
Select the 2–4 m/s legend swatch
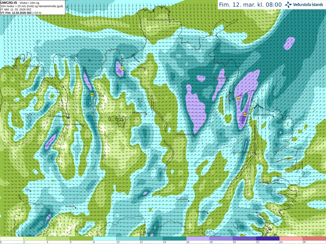pyautogui.click(x=35, y=239)
